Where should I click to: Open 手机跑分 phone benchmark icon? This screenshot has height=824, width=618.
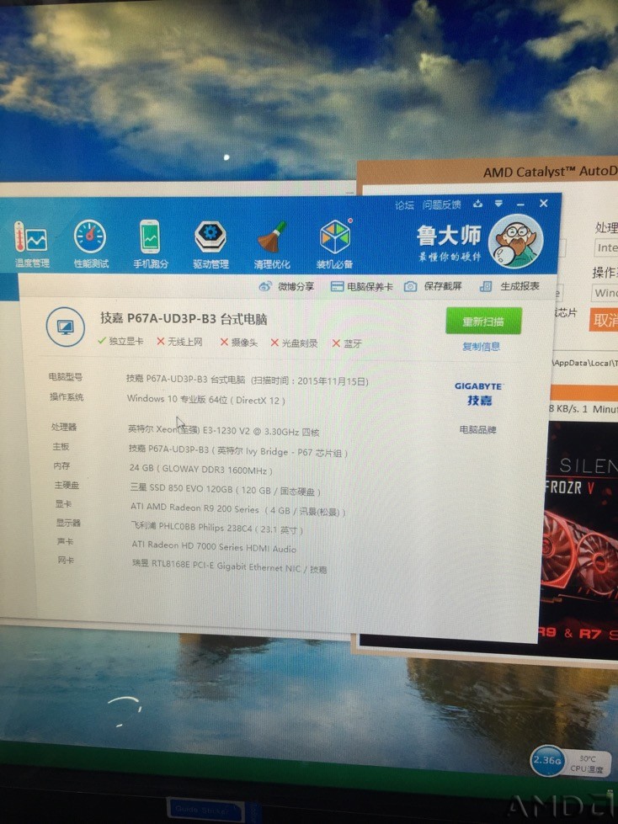151,245
